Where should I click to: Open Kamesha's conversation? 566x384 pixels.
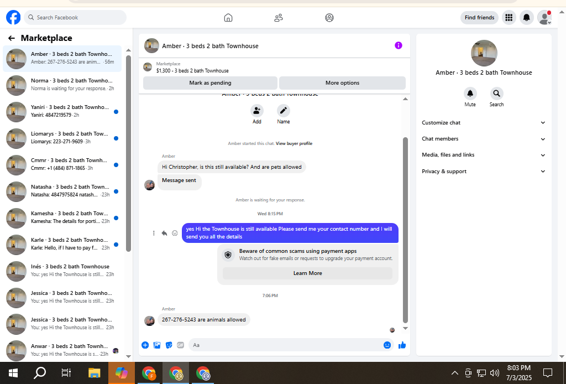[62, 218]
